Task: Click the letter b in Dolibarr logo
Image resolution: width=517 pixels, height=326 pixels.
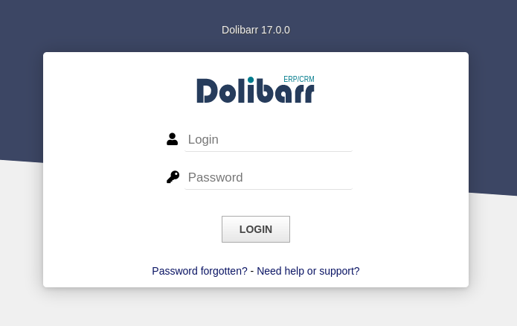Action: pos(263,91)
